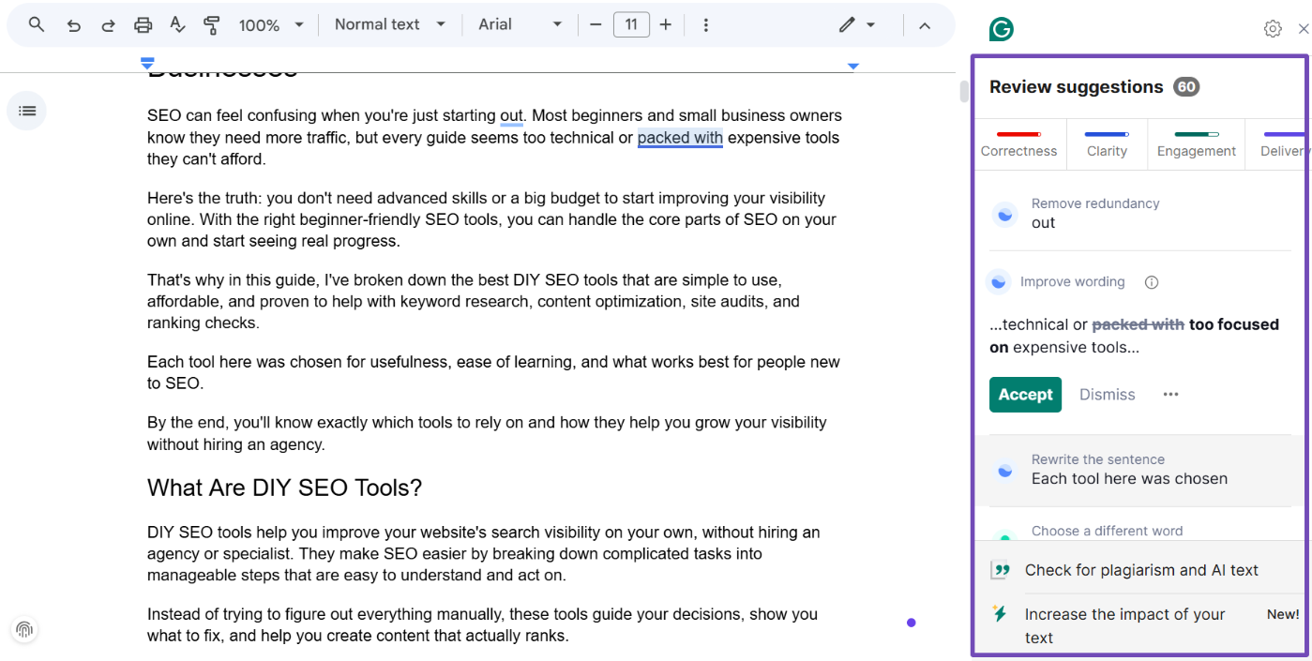Screen dimensions: 1312x661
Task: Select the paint format roller icon
Action: (212, 25)
